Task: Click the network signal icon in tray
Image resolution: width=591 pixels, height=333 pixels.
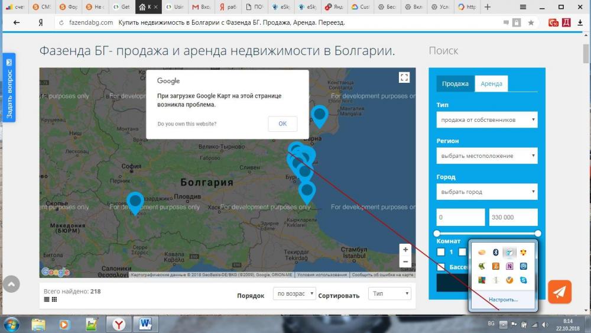Action: point(534,325)
